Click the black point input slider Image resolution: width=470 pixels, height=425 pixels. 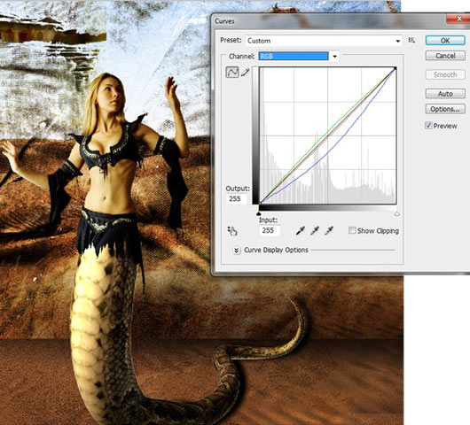coord(259,213)
